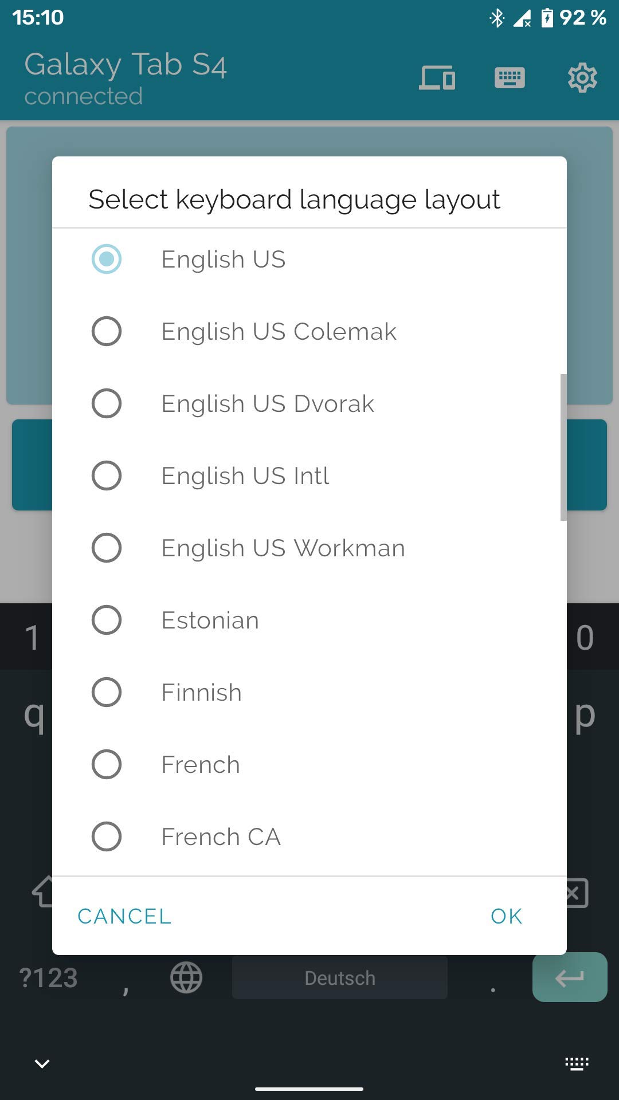619x1100 pixels.
Task: Confirm selection with OK button
Action: [x=506, y=916]
